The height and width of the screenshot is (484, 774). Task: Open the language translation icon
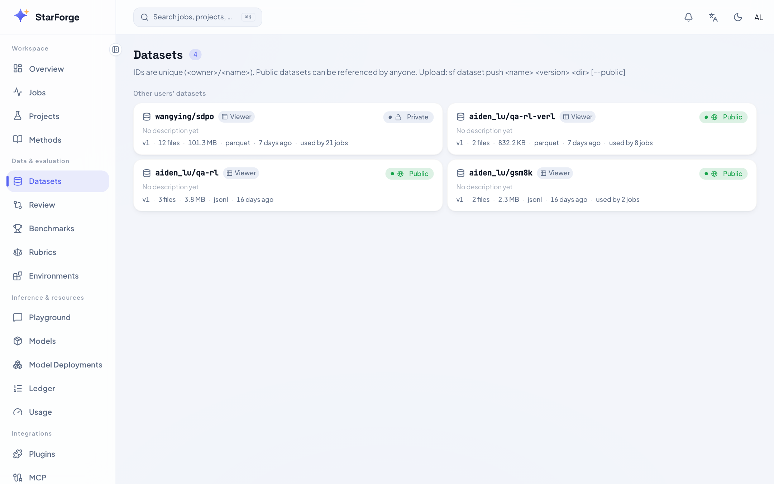[713, 17]
